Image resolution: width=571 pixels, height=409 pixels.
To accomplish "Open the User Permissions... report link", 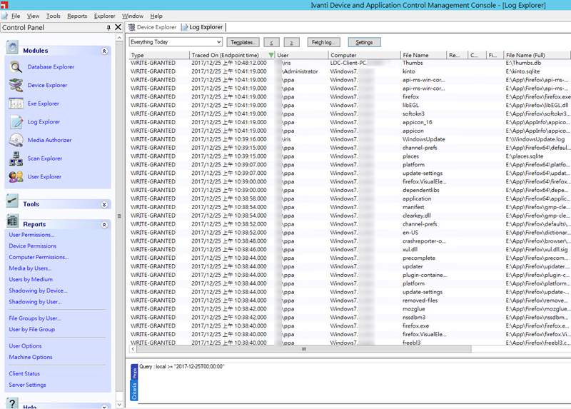I will tap(31, 235).
